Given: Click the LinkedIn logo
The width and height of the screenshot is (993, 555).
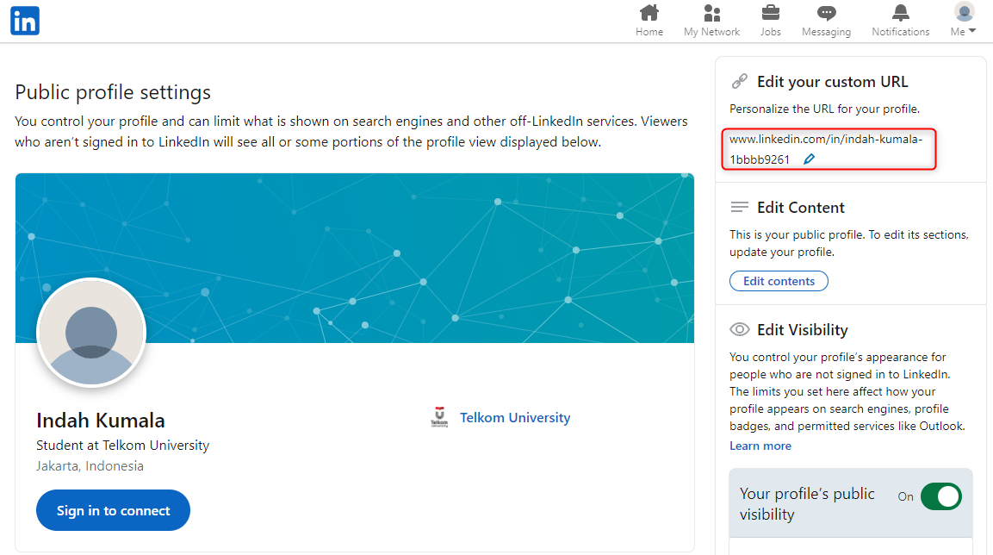Looking at the screenshot, I should 25,21.
